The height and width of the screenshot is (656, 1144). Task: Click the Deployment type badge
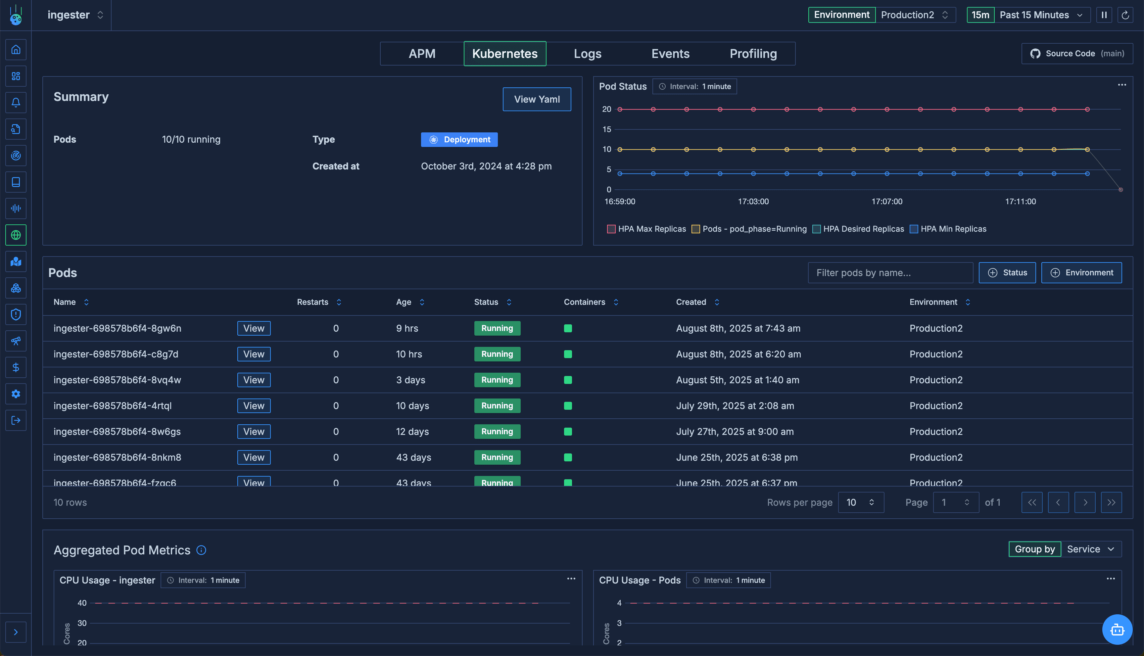tap(459, 140)
